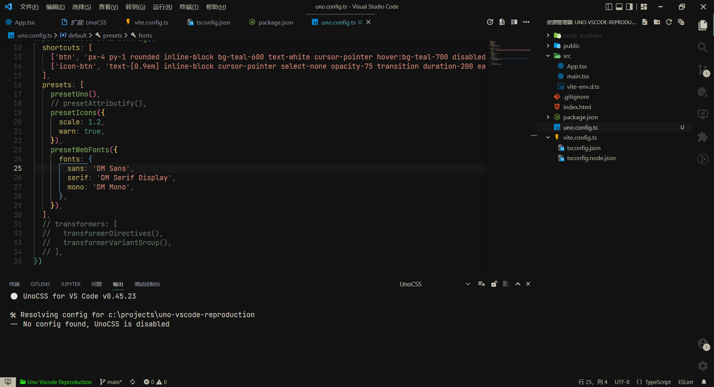Open the GitLens view in activity bar

(702, 159)
